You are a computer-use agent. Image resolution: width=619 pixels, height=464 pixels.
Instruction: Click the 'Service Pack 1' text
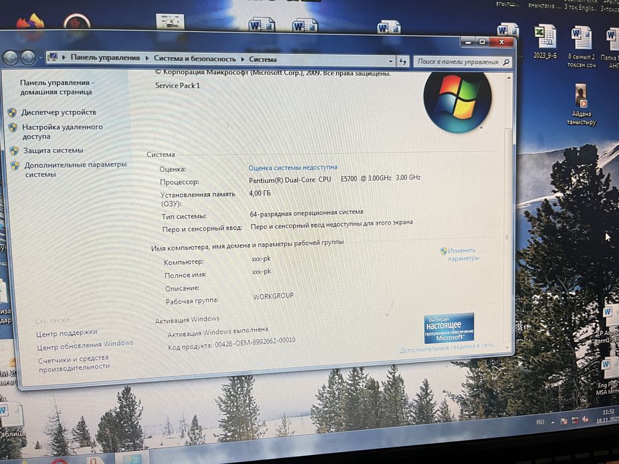click(x=178, y=86)
